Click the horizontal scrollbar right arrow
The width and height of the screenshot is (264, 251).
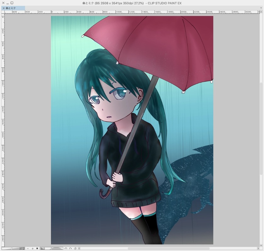(x=258, y=248)
